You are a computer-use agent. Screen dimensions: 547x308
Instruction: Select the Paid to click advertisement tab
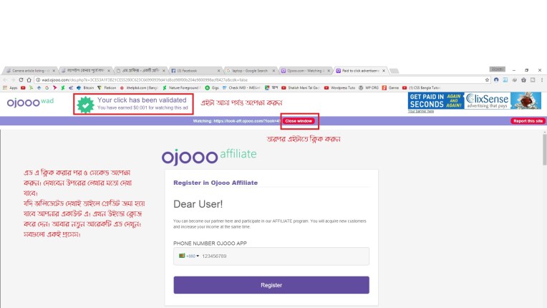coord(361,71)
